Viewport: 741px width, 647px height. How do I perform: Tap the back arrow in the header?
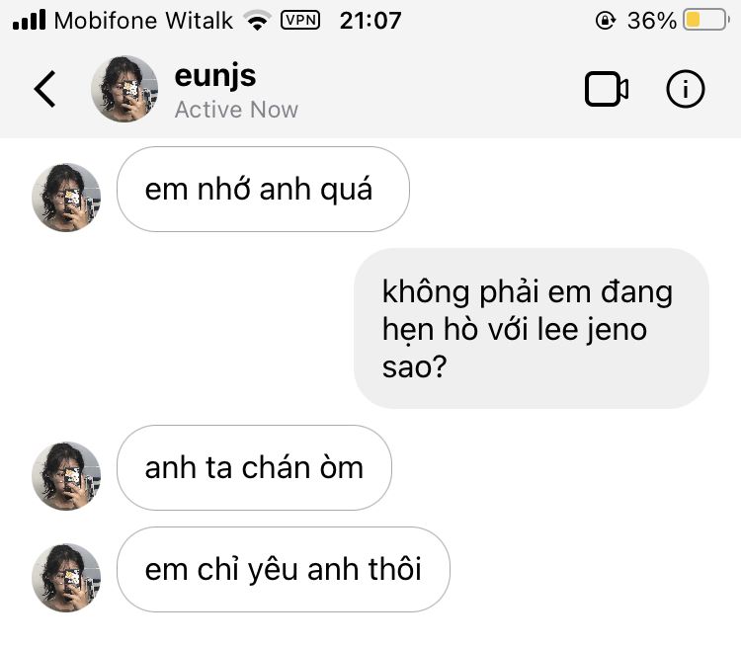click(44, 89)
